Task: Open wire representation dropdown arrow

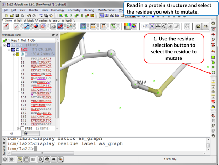Action: pos(18,28)
